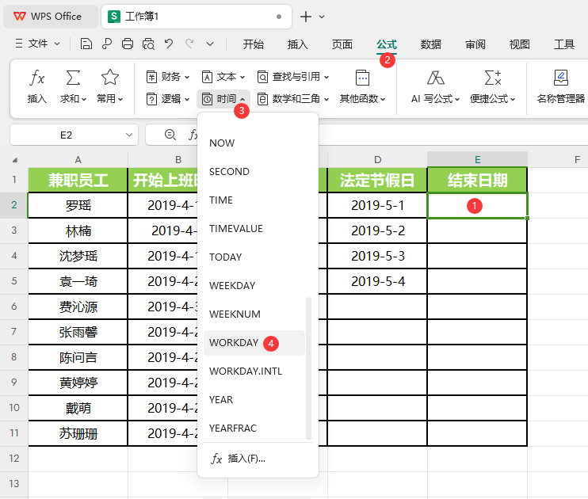Click the 求和 sigma icon
This screenshot has width=588, height=499.
73,78
